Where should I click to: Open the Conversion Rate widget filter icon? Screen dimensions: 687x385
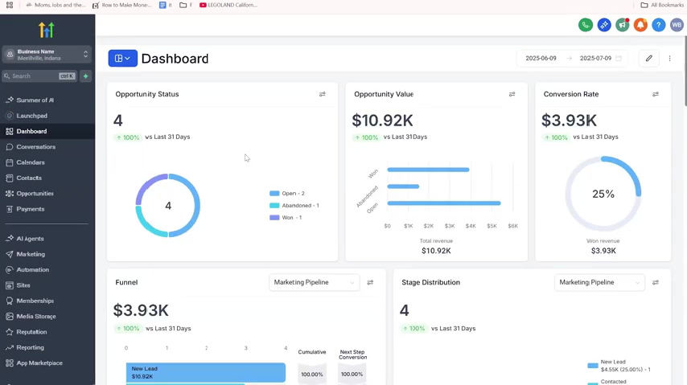tap(656, 94)
